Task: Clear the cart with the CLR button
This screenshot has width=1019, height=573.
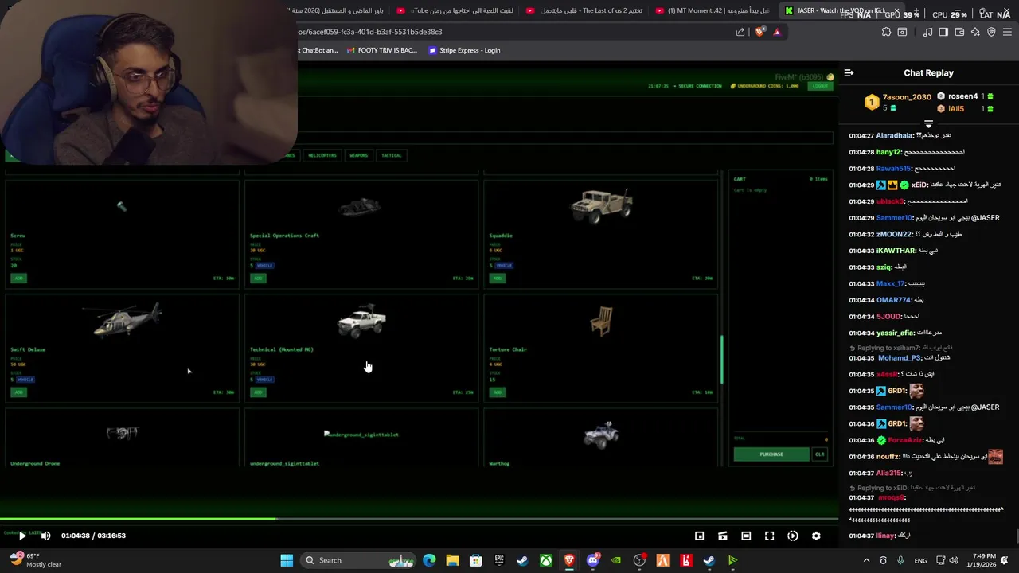Action: pyautogui.click(x=820, y=454)
